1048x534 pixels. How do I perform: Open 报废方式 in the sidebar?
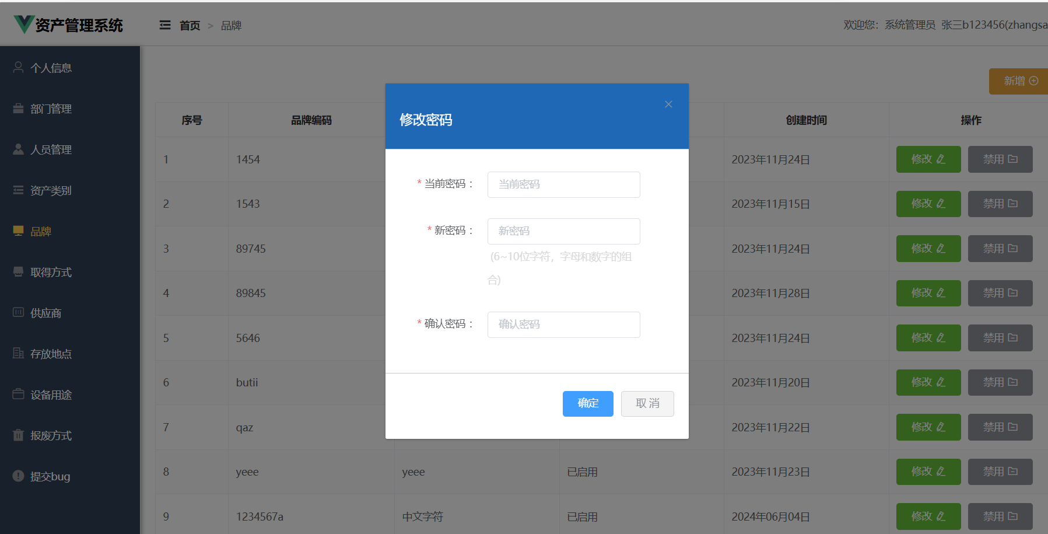[70, 435]
